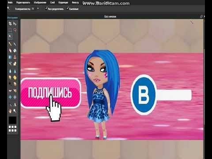Select the Eraser tool
This screenshot has height=159, width=212.
[x=10, y=51]
